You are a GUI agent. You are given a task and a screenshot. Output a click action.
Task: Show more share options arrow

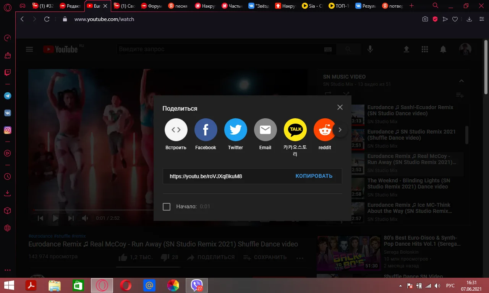point(340,130)
